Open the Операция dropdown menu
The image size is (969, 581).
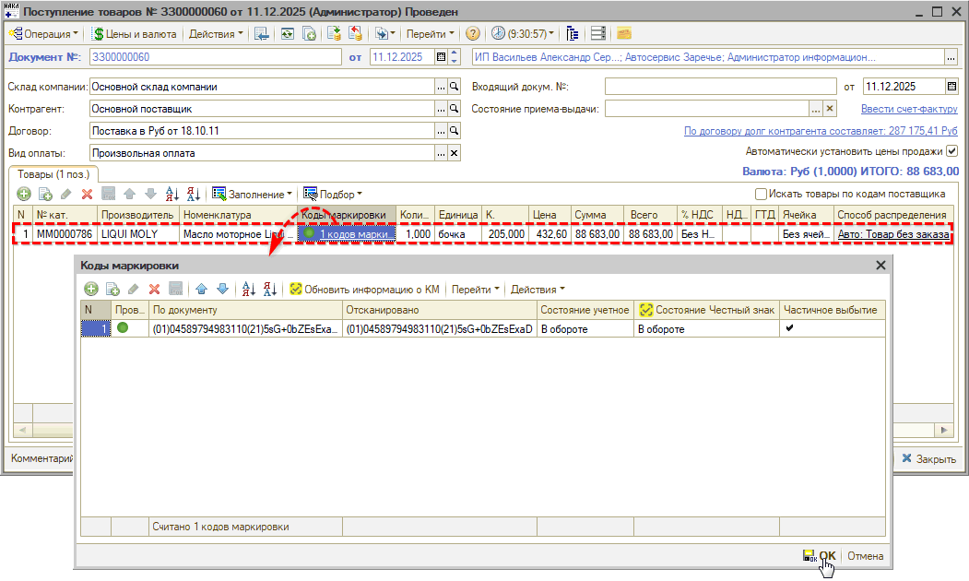point(44,34)
